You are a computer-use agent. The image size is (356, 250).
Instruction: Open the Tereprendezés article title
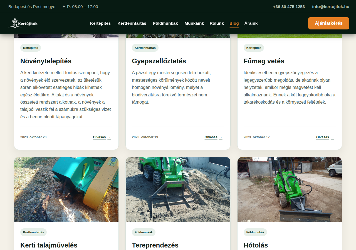pos(155,245)
